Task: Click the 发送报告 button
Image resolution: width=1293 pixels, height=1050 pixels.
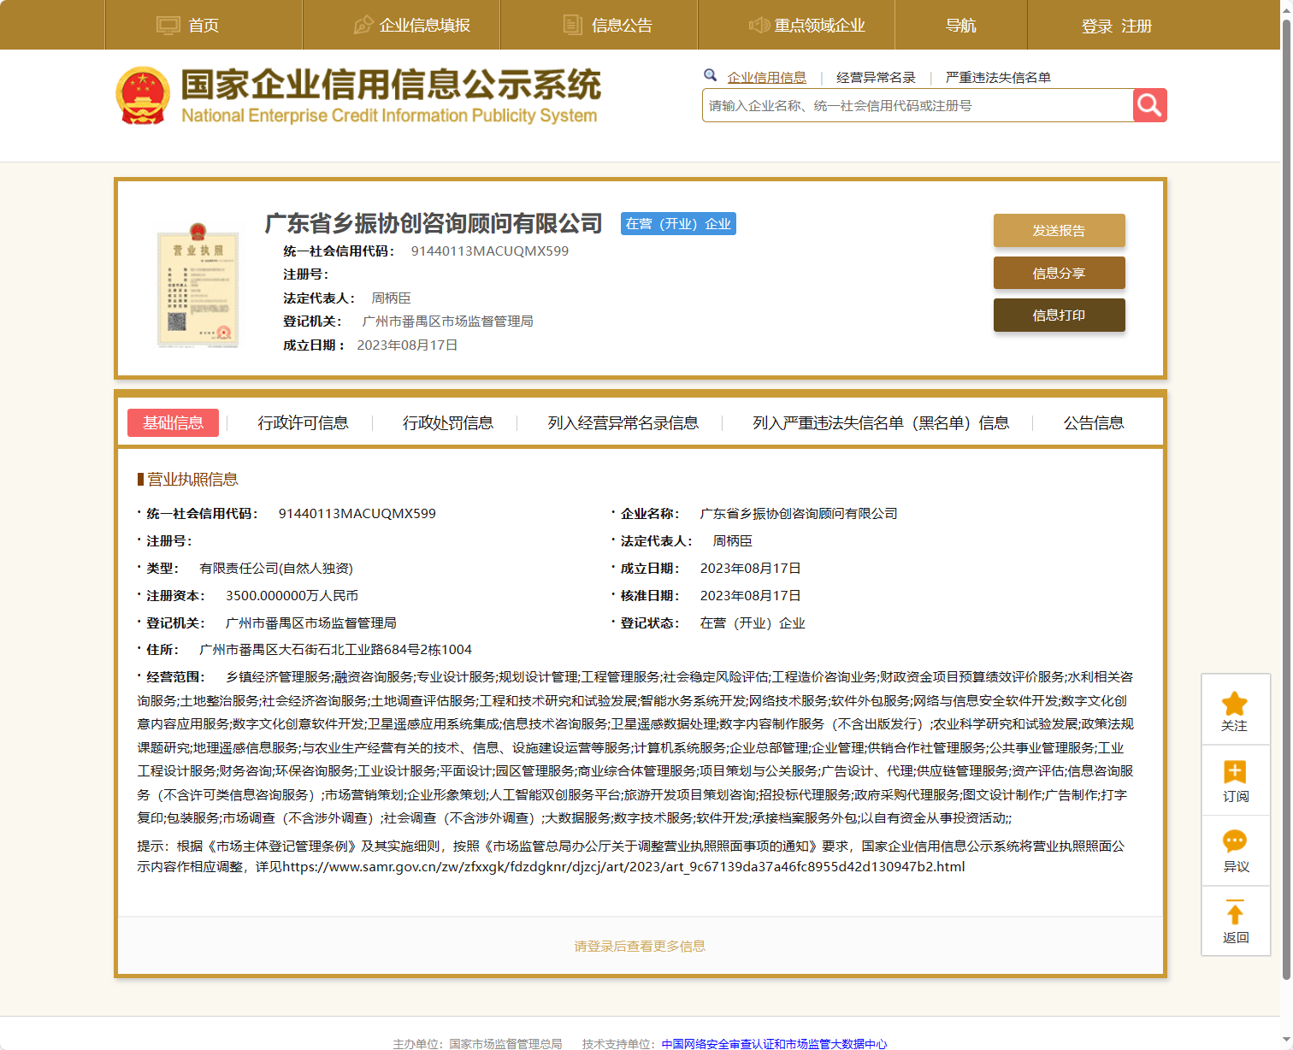Action: pos(1059,230)
